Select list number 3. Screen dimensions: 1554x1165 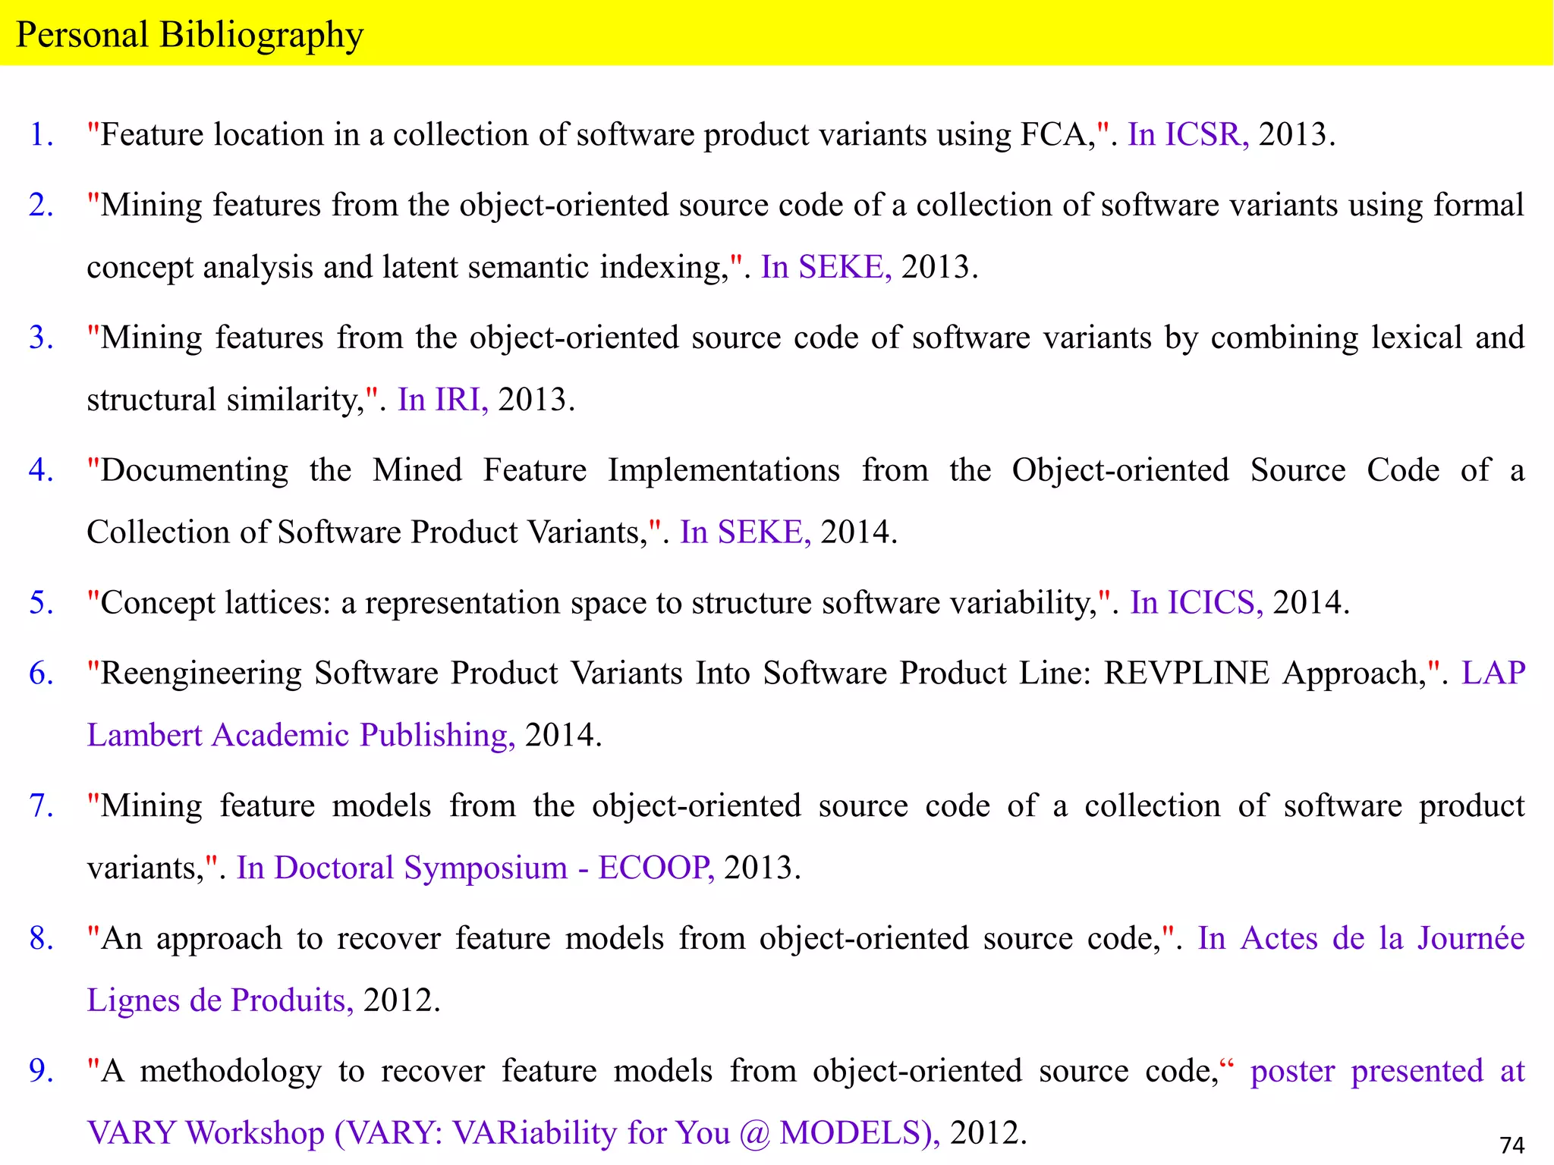click(x=42, y=338)
